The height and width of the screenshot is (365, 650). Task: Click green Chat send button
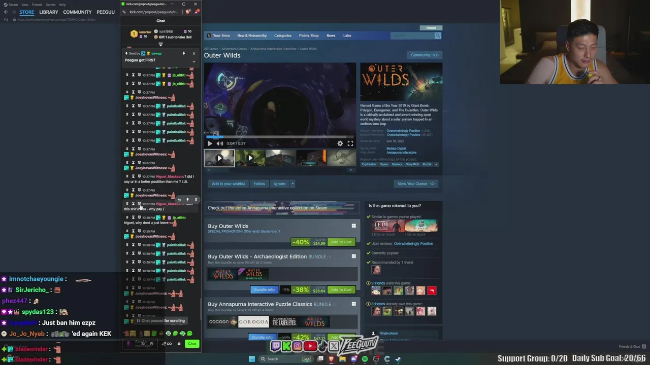pos(192,344)
